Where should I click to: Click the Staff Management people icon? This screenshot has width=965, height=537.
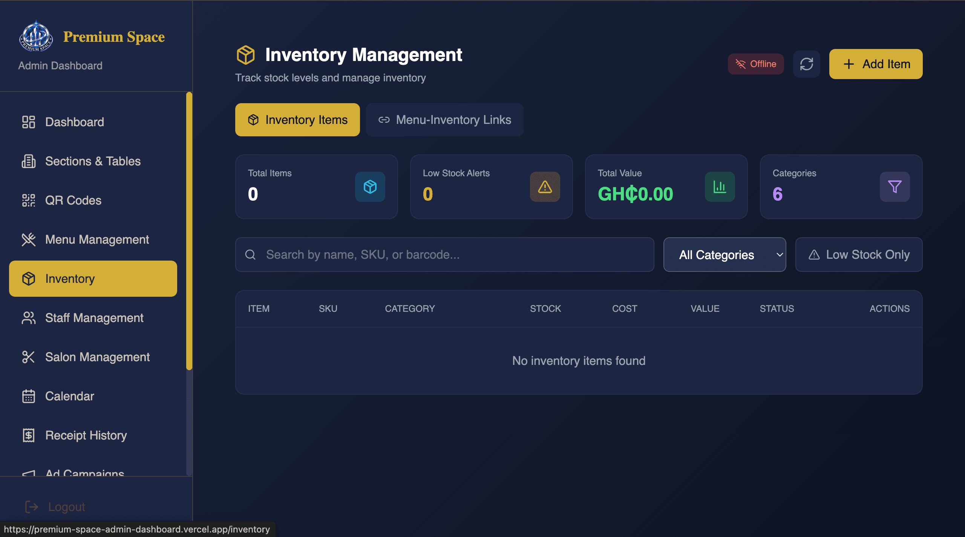[x=29, y=318]
